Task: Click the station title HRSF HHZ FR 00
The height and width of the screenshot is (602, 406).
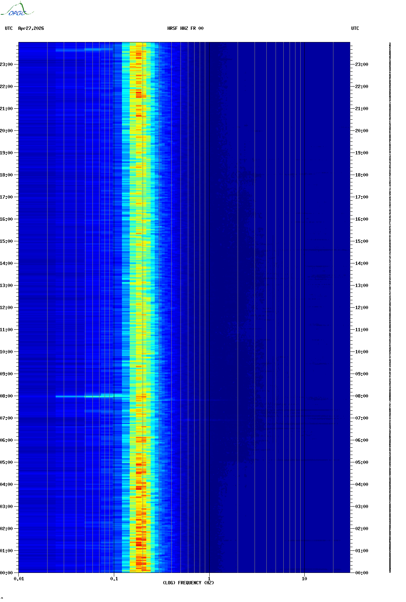Action: pyautogui.click(x=185, y=28)
